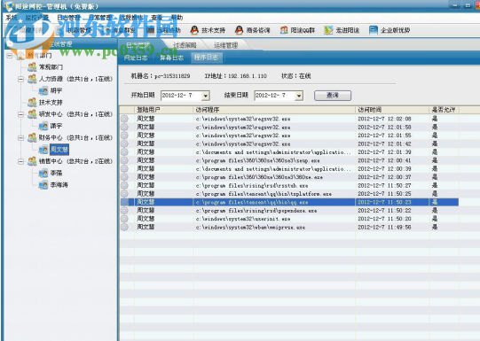
Task: Click the 商务咨询 penguin toolbar icon
Action: (239, 30)
